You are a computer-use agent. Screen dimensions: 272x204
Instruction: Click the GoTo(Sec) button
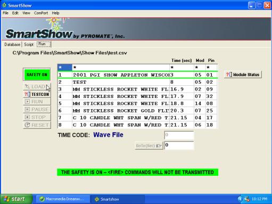(x=149, y=146)
